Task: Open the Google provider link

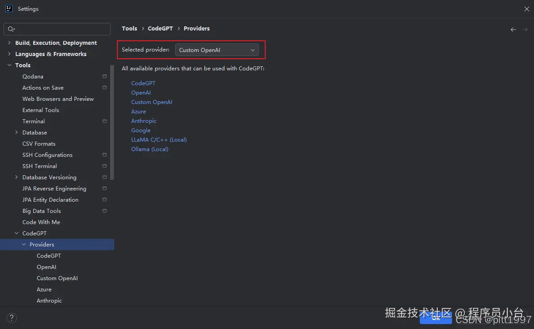Action: pyautogui.click(x=141, y=130)
